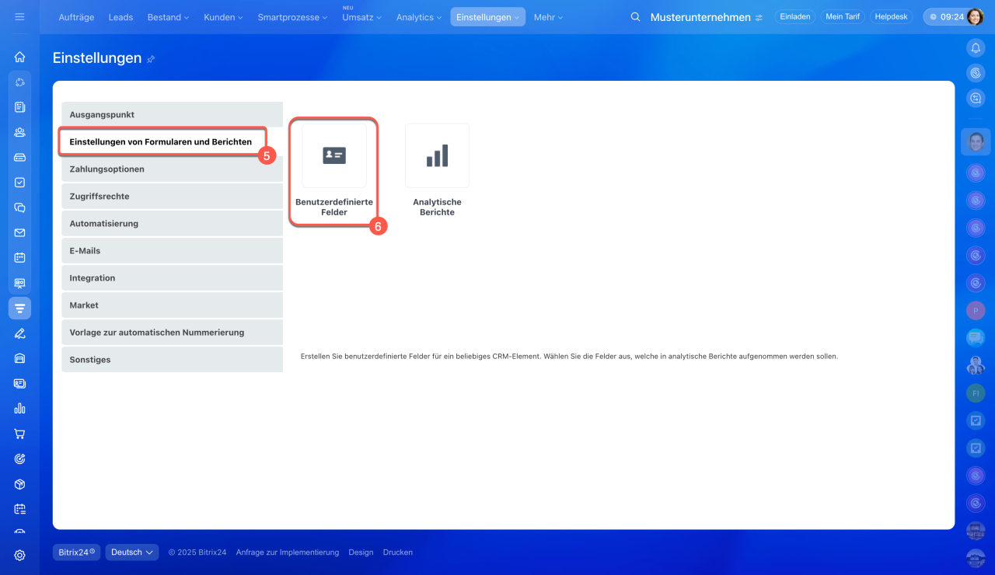Pin the Einstellungen page title
This screenshot has height=575, width=995.
click(151, 59)
